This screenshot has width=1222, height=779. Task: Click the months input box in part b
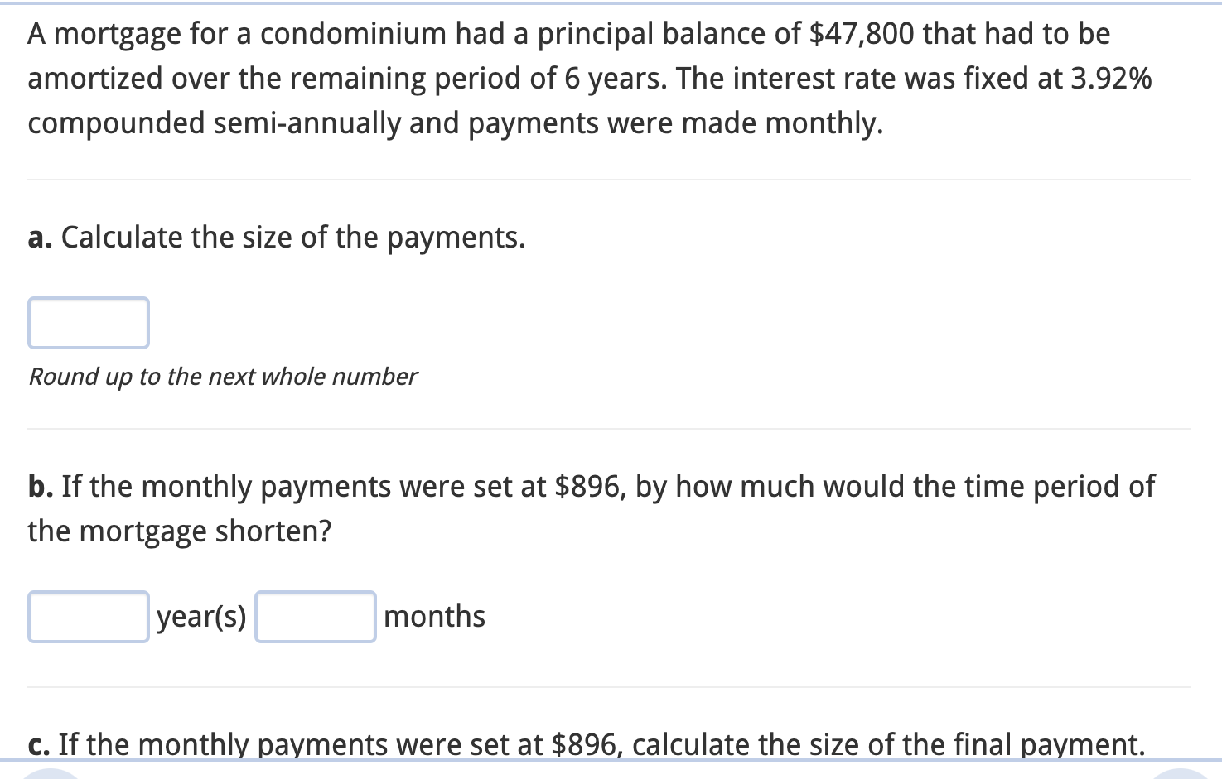tap(315, 616)
